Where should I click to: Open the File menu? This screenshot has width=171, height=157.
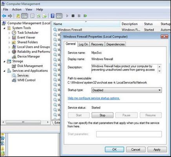coord(5,9)
